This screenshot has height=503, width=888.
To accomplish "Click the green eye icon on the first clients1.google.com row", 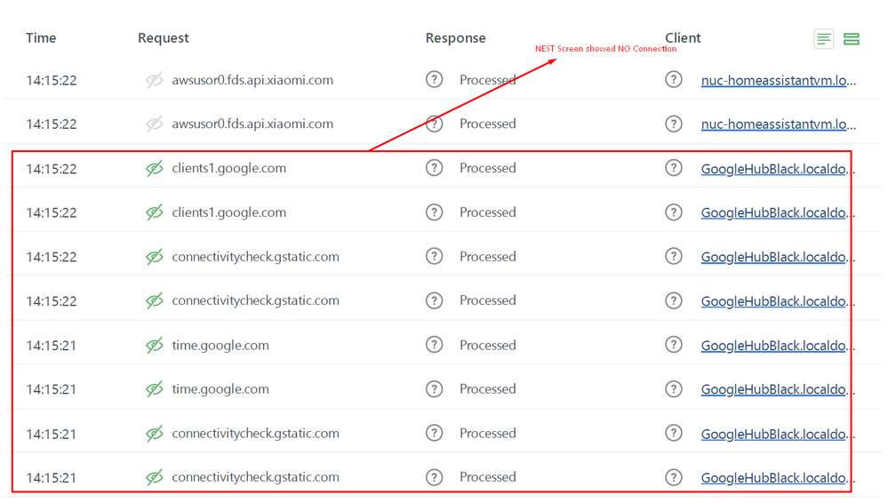I will point(155,168).
